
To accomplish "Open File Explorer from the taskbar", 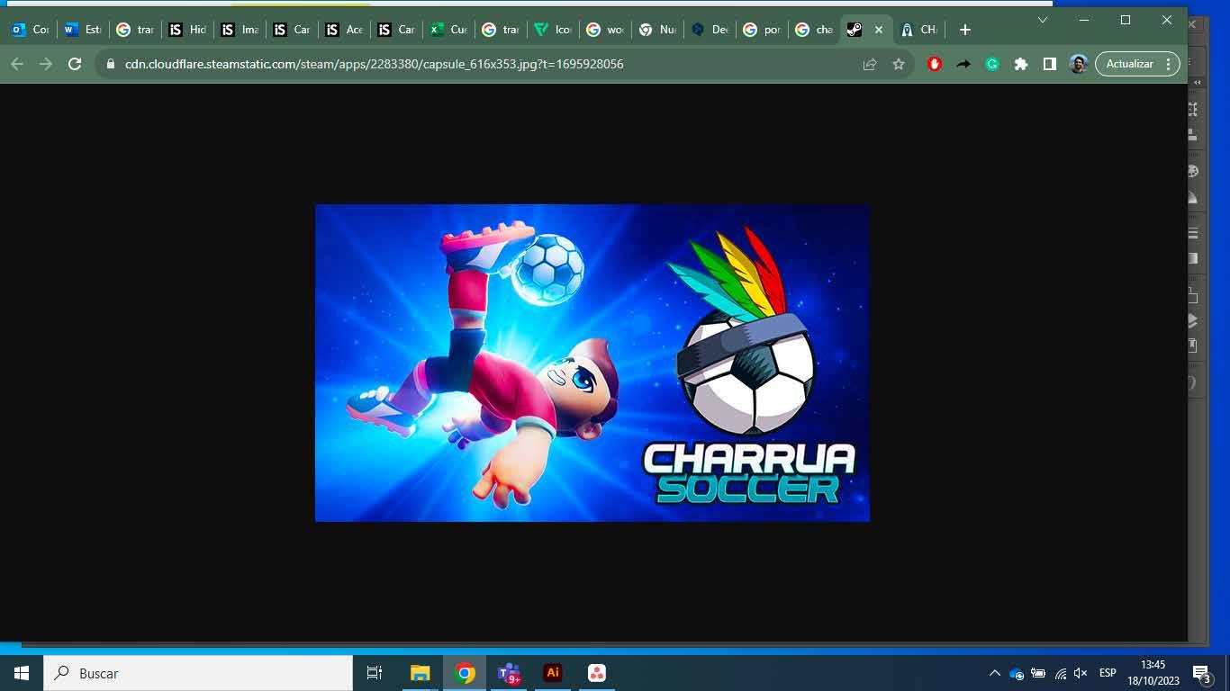I will coord(420,673).
